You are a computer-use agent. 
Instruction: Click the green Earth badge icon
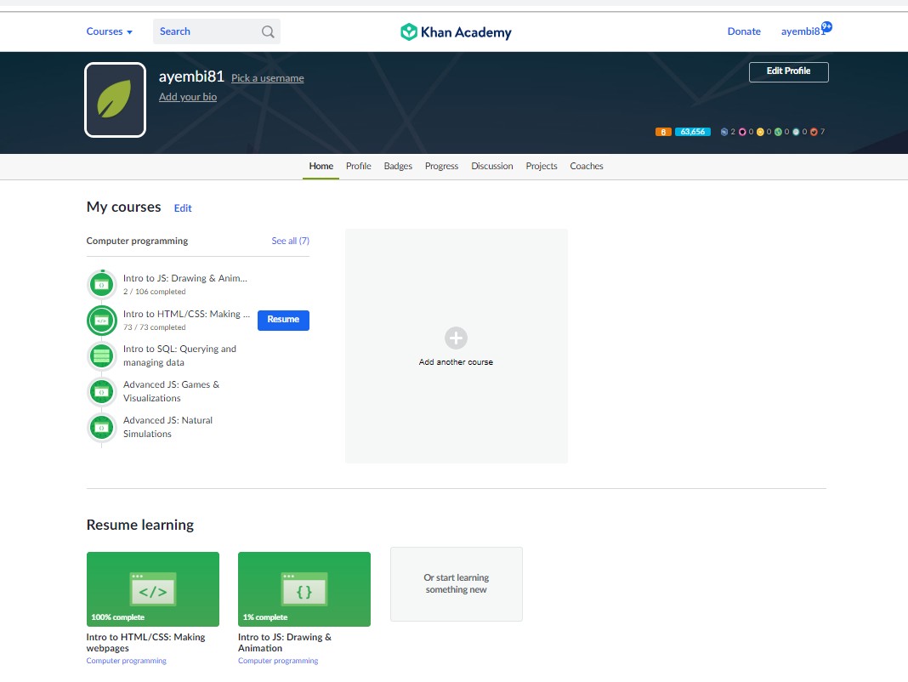pos(778,132)
